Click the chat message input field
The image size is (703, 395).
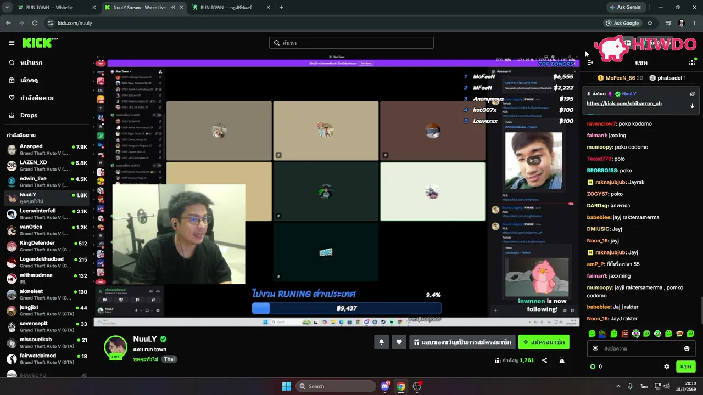coord(641,348)
